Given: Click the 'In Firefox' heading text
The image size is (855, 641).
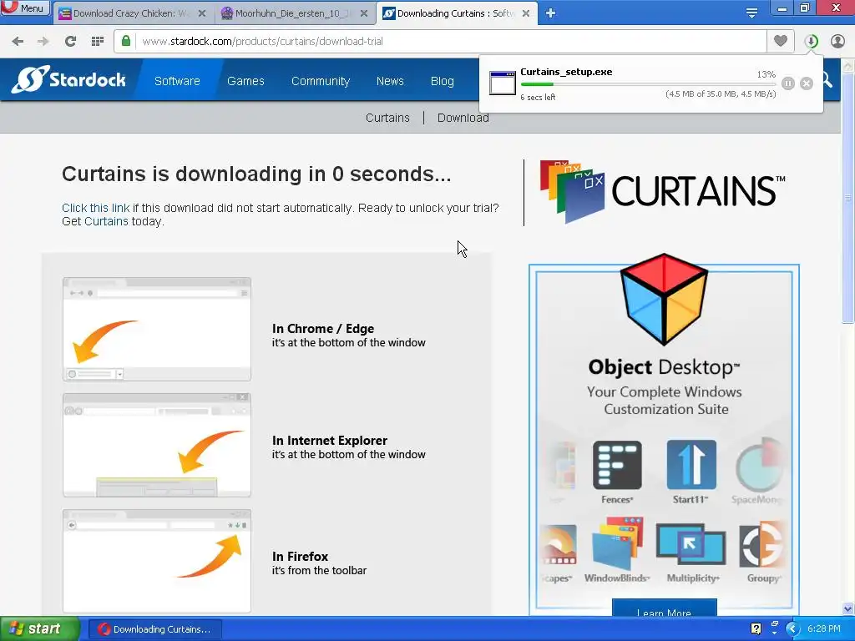Looking at the screenshot, I should tap(300, 557).
